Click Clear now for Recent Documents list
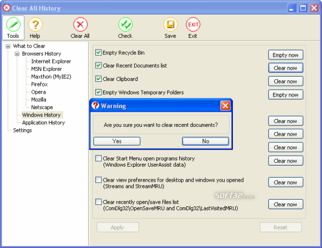 [x=286, y=68]
